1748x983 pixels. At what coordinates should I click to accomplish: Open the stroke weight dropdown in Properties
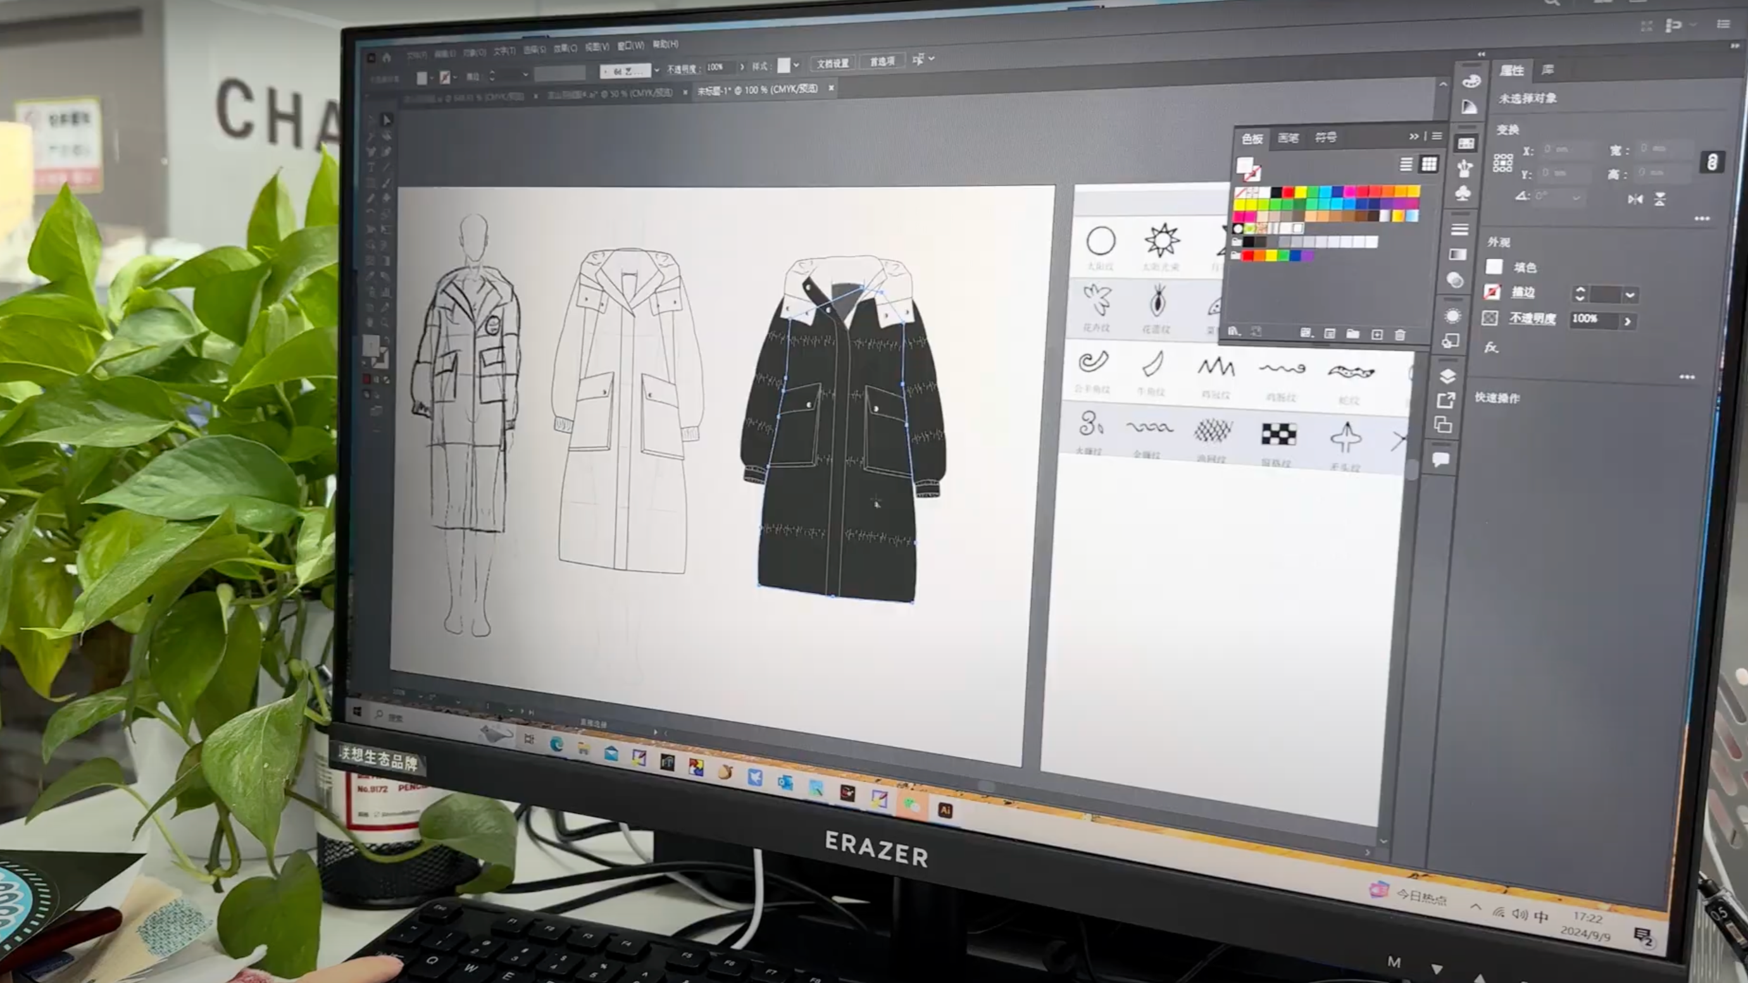point(1630,295)
